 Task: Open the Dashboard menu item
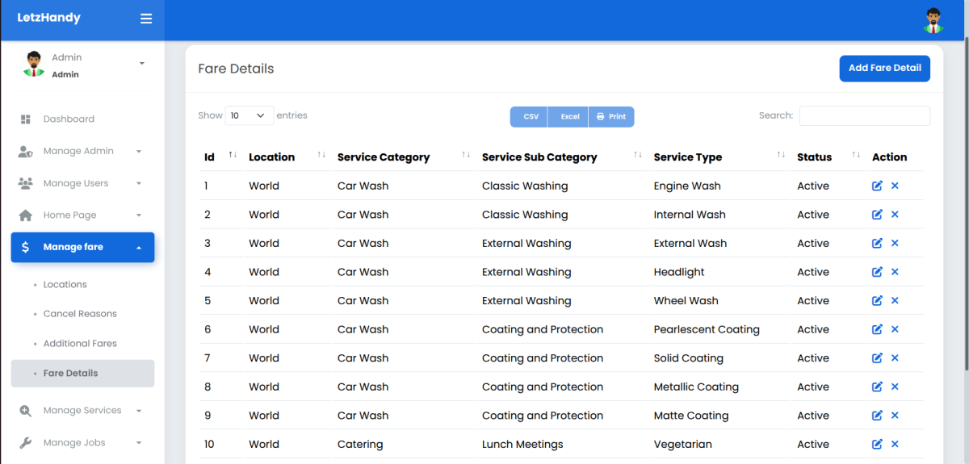82,119
